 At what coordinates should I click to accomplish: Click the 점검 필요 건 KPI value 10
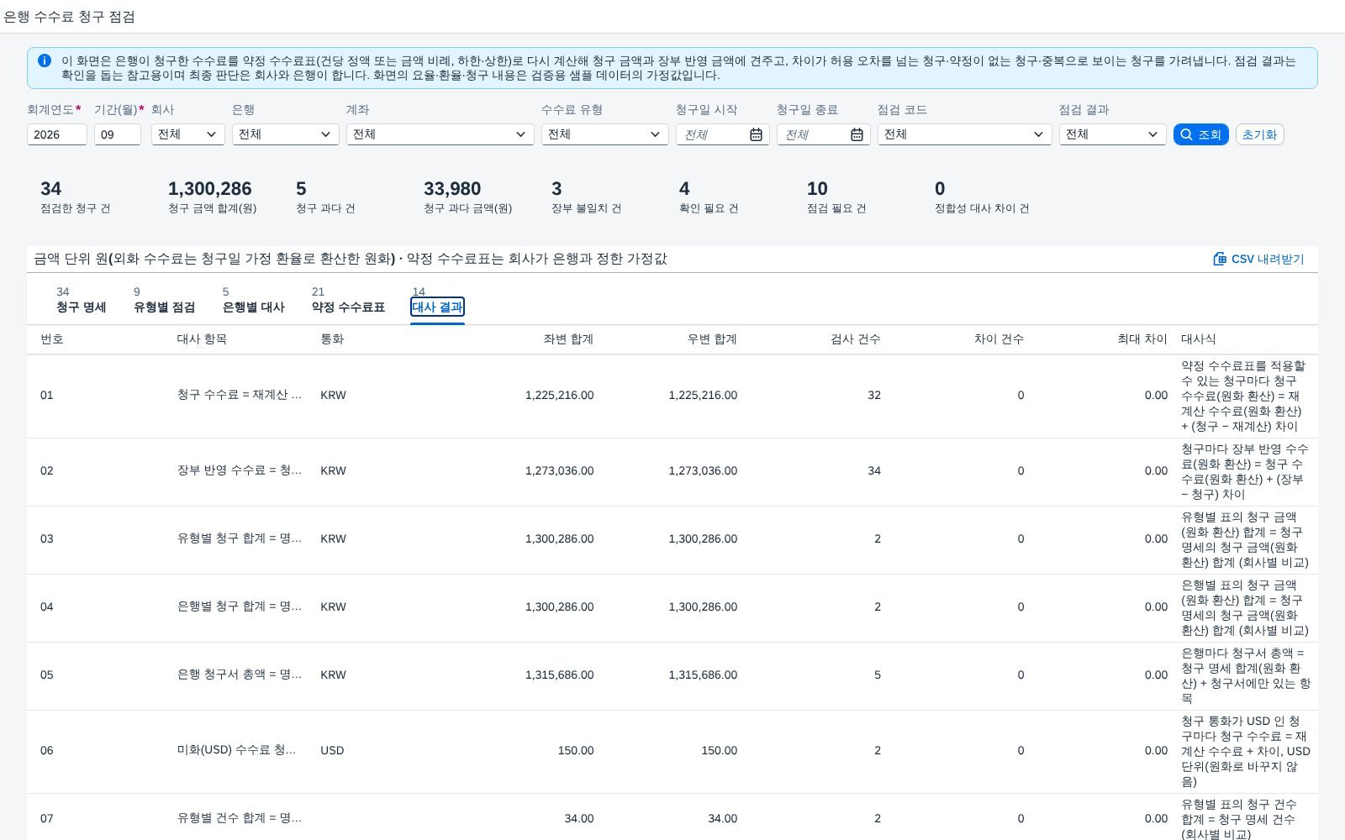click(817, 189)
